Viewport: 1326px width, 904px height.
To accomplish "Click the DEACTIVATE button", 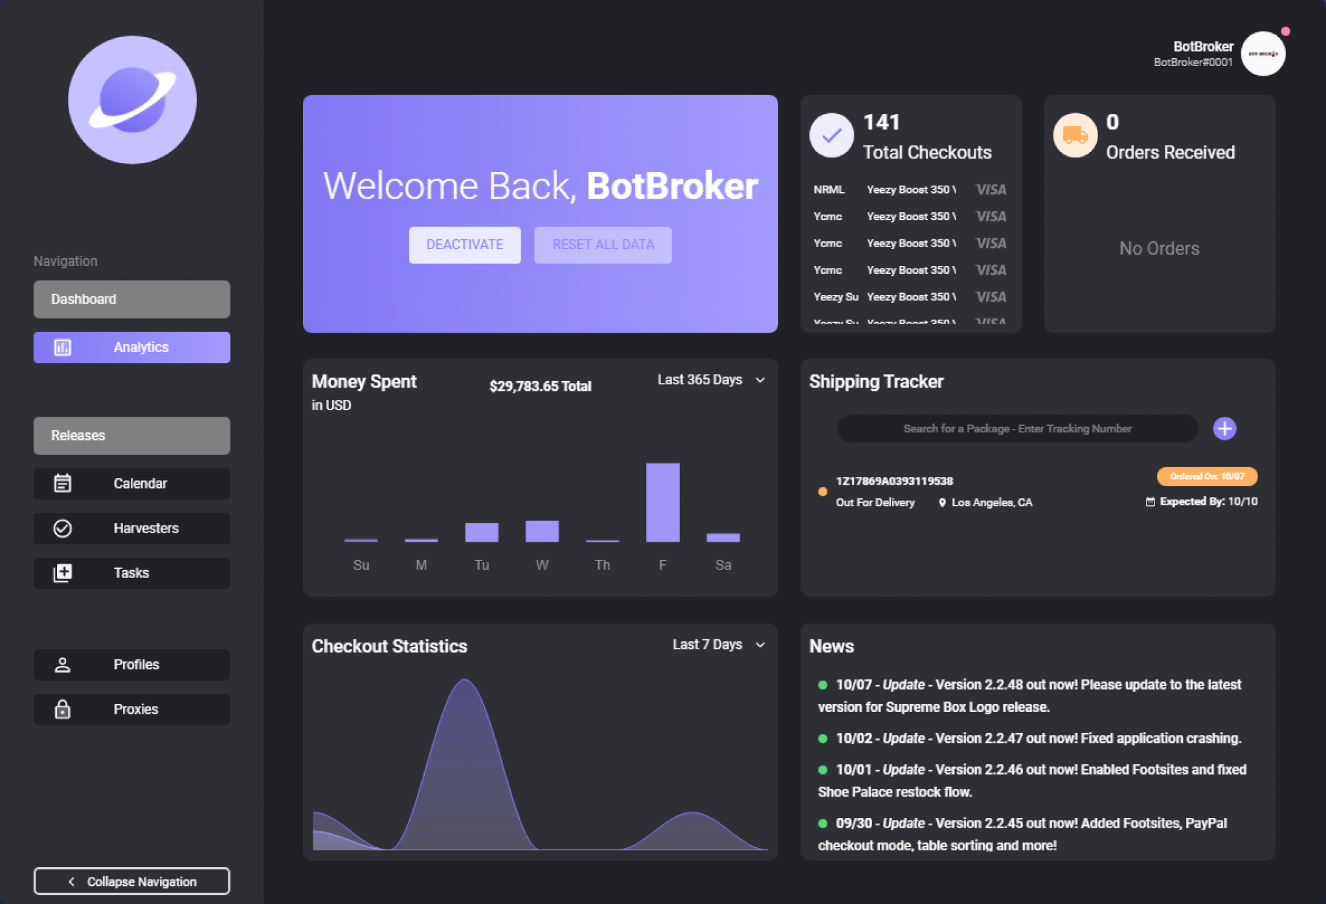I will point(464,245).
